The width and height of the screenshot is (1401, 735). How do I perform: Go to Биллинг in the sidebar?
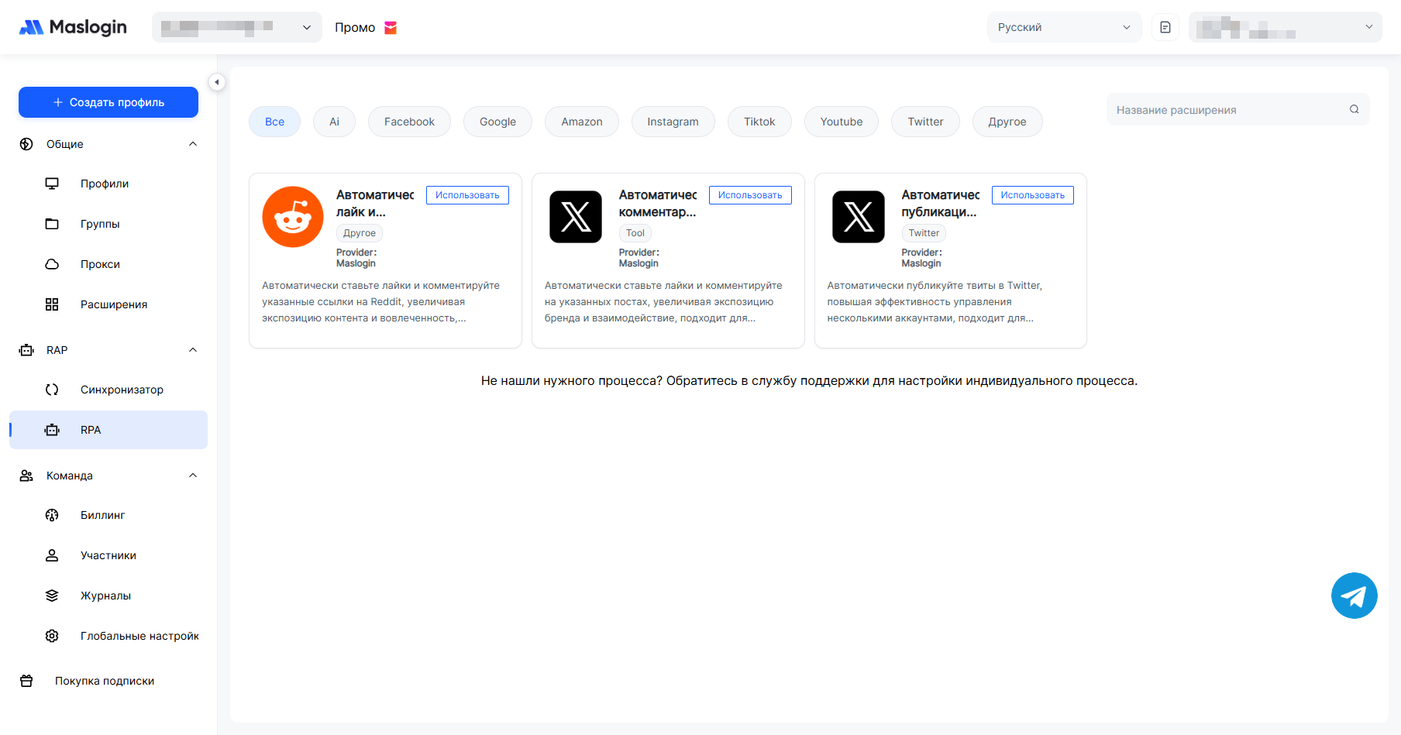pyautogui.click(x=102, y=515)
